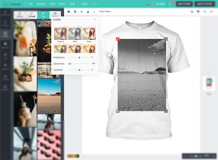Click the handle at image's lower-left corner
The height and width of the screenshot is (160, 218).
pos(118,111)
